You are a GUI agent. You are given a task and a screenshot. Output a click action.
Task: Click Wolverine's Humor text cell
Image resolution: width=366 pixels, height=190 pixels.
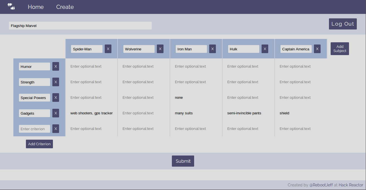[x=144, y=66]
